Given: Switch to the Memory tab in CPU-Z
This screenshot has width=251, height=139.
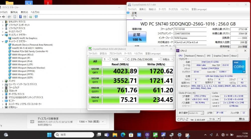Looking at the screenshot, I should coord(200,56).
